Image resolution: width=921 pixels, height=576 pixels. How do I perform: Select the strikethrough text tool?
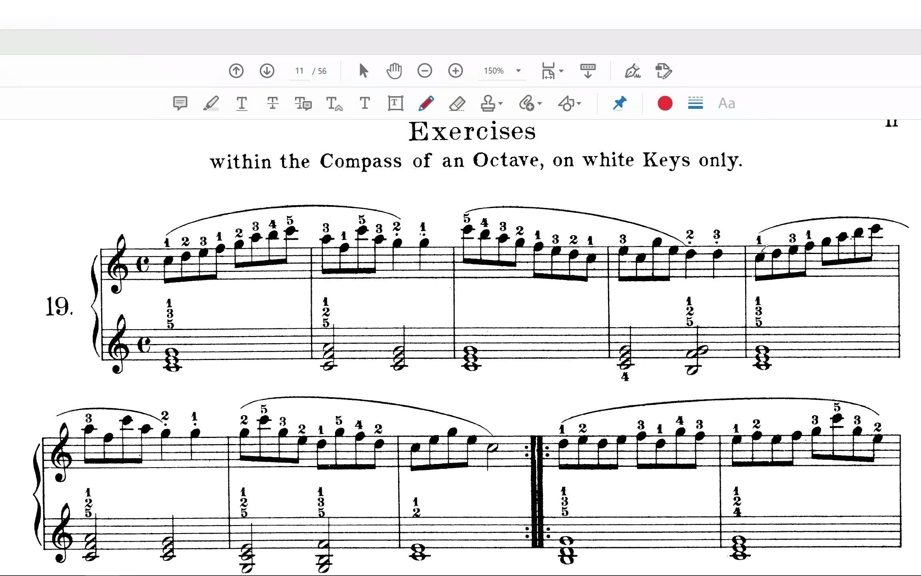273,103
